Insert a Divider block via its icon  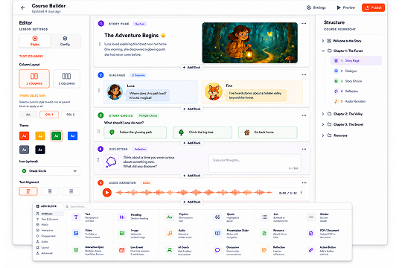311,217
